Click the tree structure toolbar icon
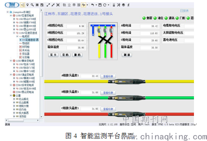The image size is (207, 141). (23, 5)
